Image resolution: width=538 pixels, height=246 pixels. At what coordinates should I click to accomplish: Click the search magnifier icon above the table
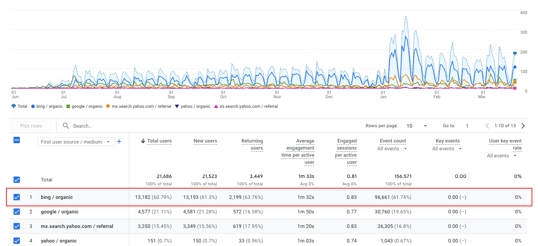(x=66, y=125)
